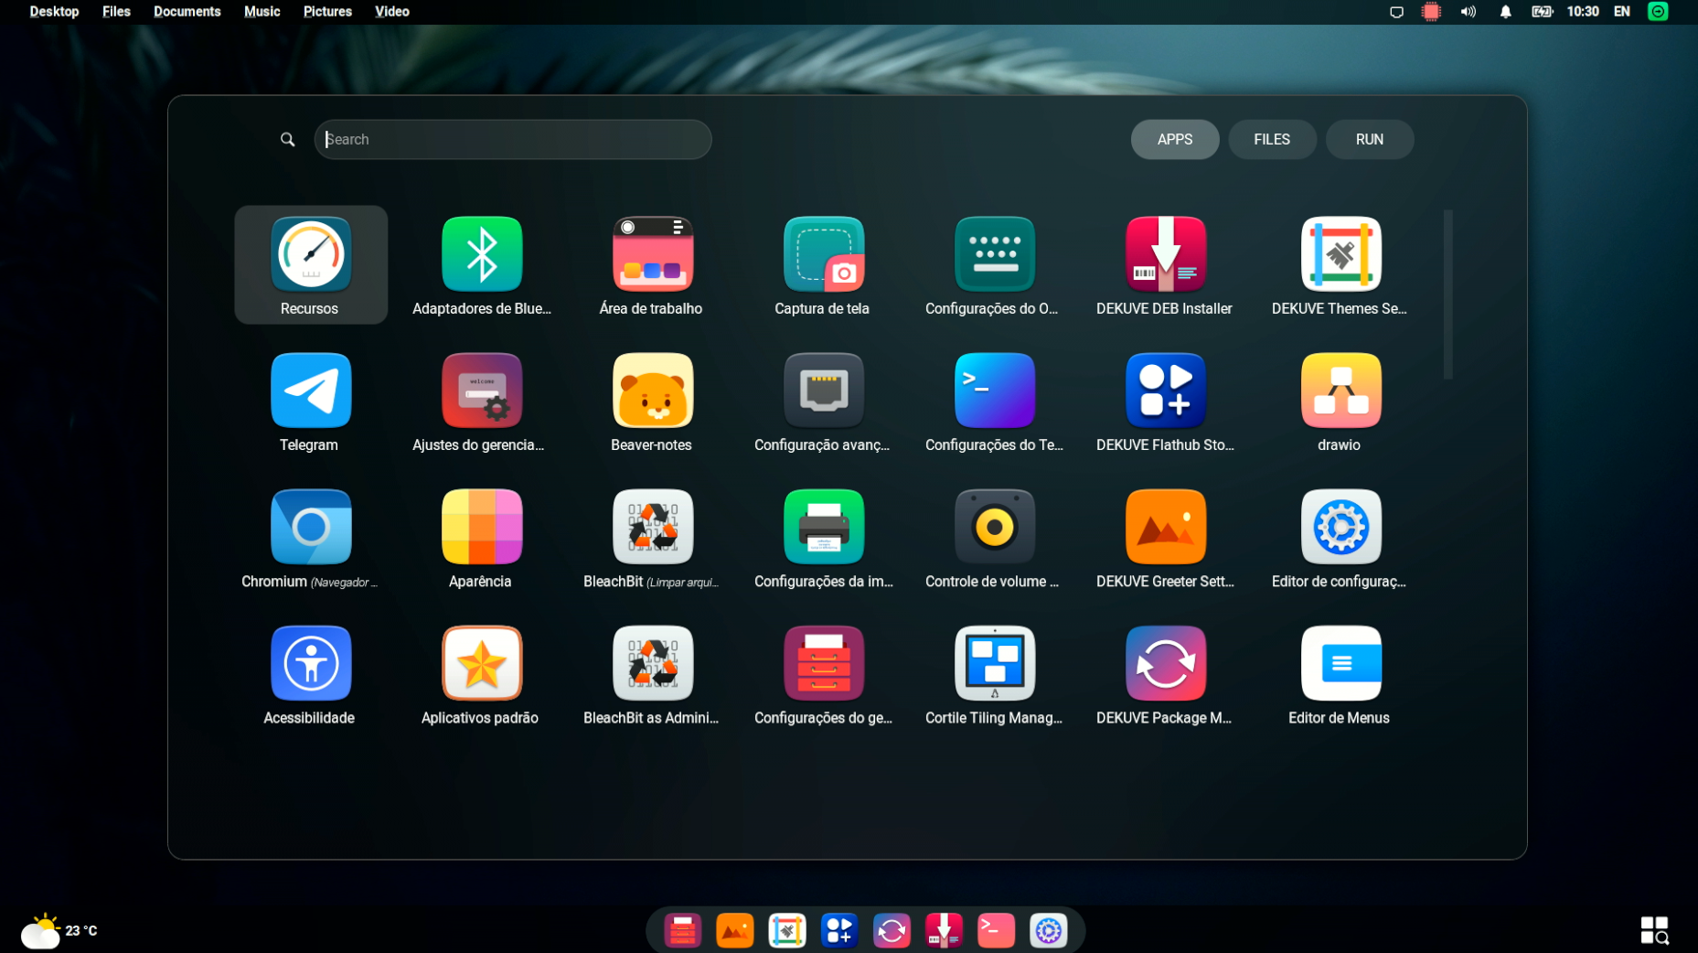The height and width of the screenshot is (953, 1698).
Task: Click the green session button top-right
Action: click(x=1659, y=12)
